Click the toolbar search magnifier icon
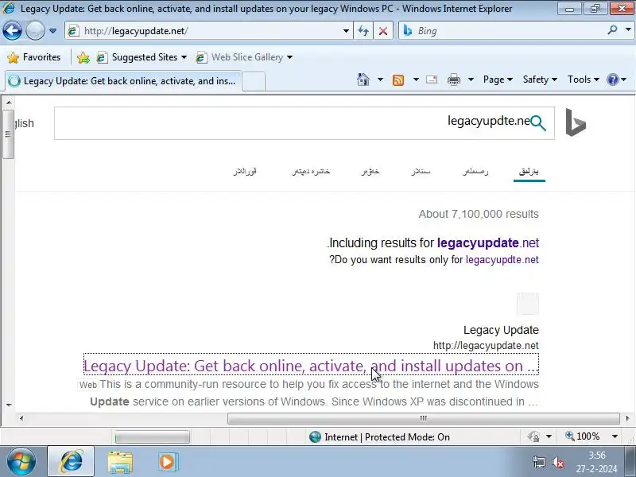This screenshot has height=477, width=636. point(612,30)
